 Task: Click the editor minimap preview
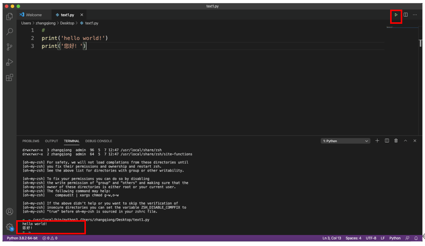click(402, 27)
